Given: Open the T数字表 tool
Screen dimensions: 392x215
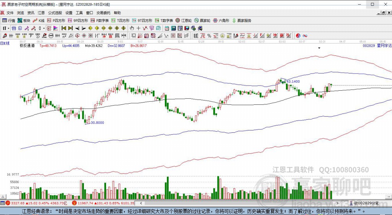Looking at the screenshot, I should [164, 21].
